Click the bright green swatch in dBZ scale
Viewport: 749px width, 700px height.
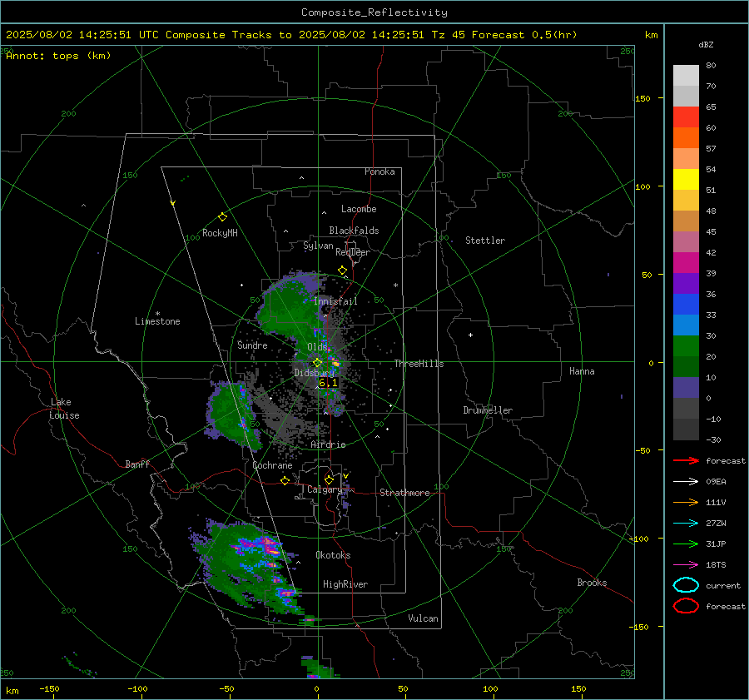[x=686, y=345]
